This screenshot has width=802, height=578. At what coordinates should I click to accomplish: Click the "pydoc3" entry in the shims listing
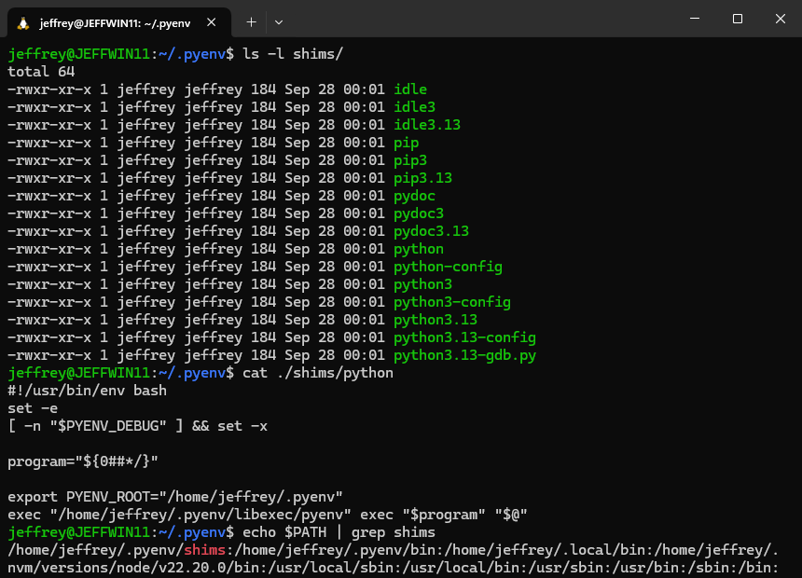click(x=417, y=213)
